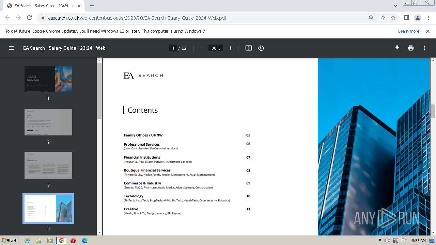Click the page number input field
This screenshot has width=436, height=245.
tap(173, 48)
